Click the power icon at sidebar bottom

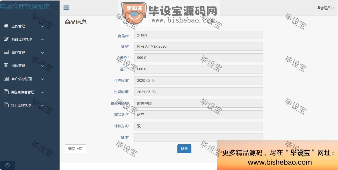7,165
